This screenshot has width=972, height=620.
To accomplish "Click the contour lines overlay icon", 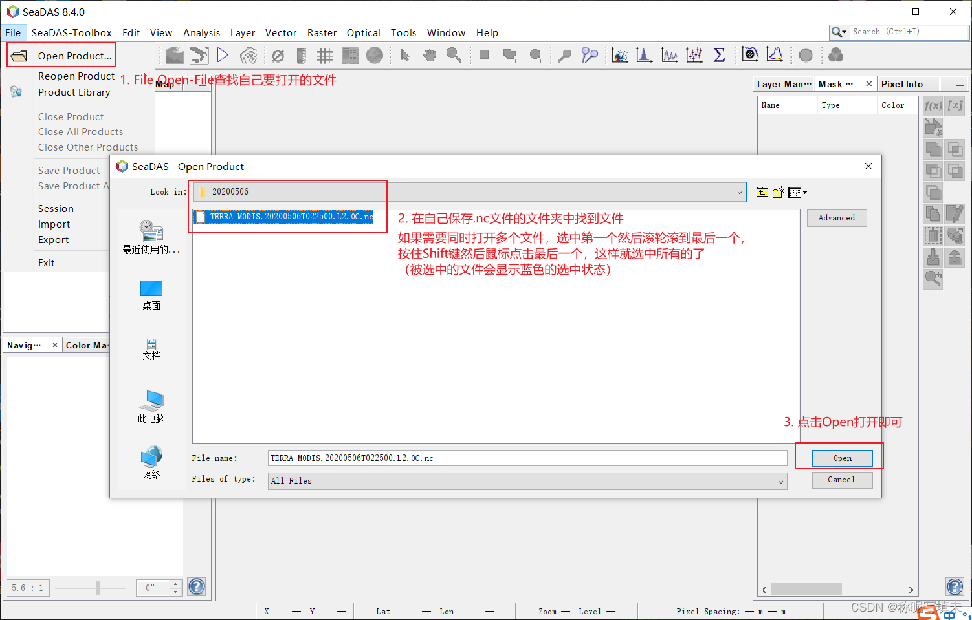I will coord(249,56).
